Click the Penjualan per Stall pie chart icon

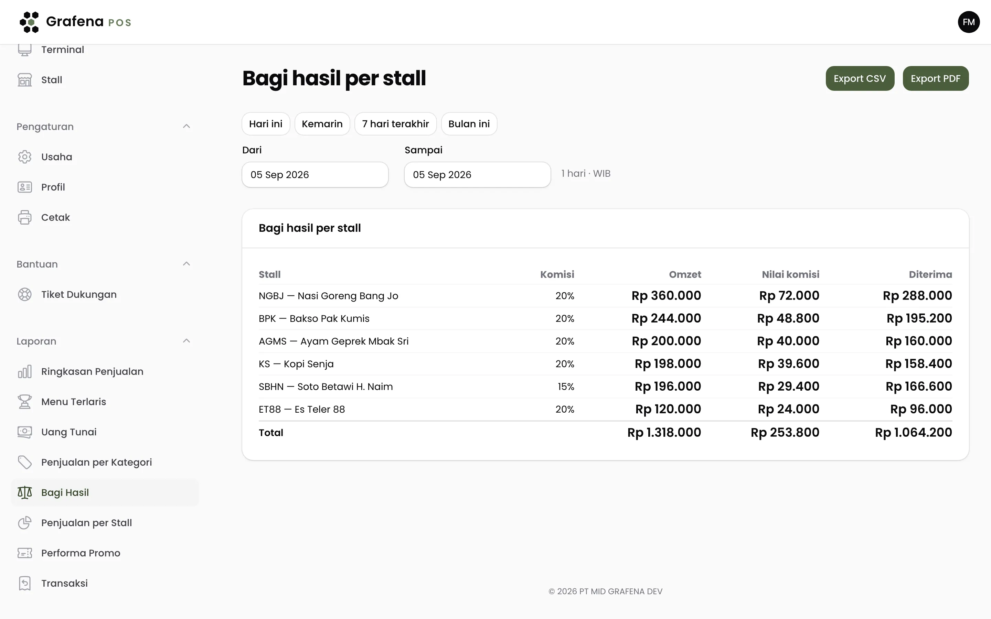tap(24, 523)
